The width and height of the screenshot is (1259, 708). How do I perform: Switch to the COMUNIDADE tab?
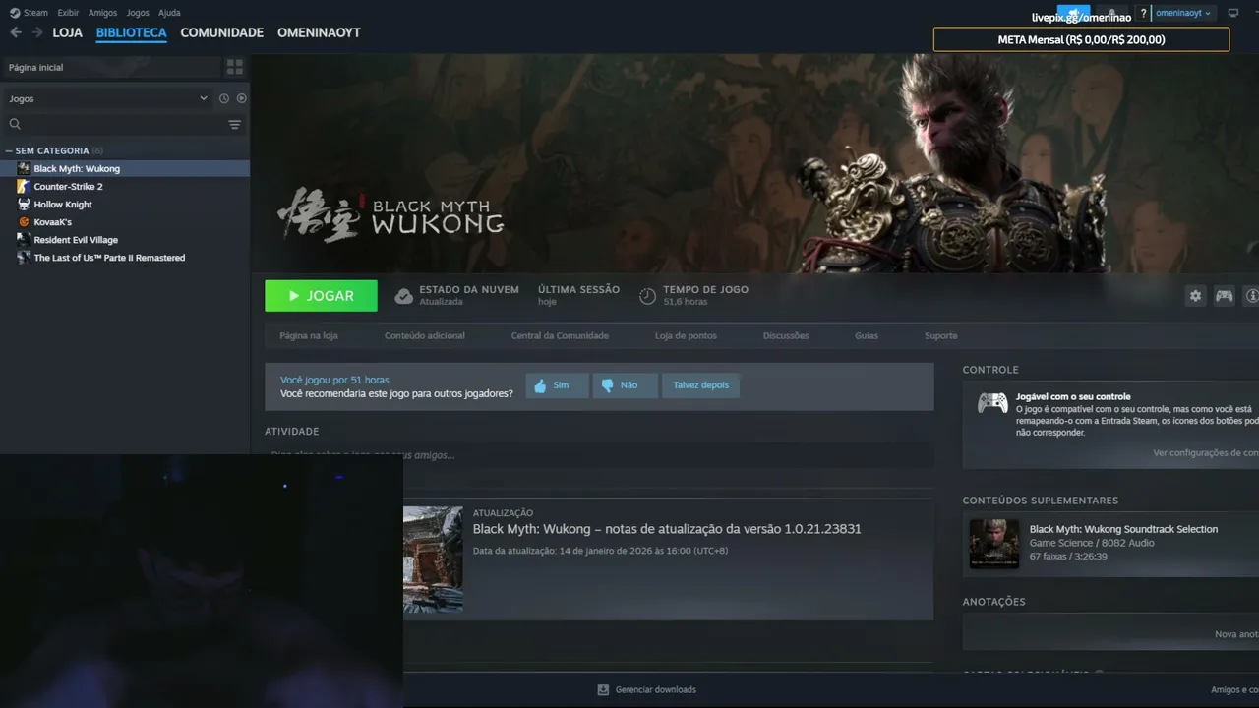tap(222, 32)
